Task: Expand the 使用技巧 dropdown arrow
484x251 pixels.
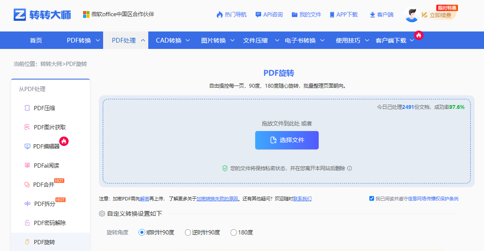Action: click(367, 40)
